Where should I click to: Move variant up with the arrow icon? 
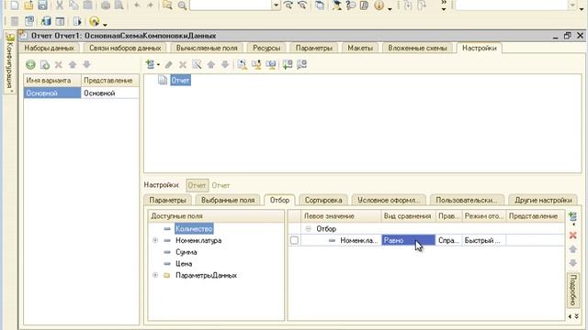73,65
